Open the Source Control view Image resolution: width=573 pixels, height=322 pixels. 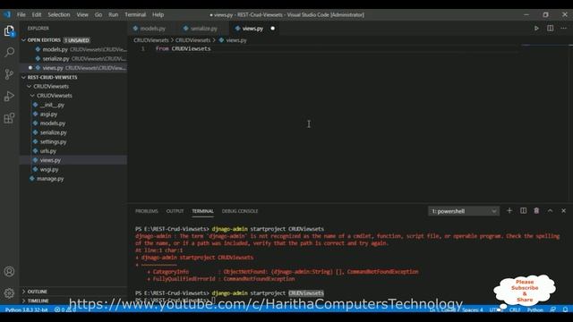pos(9,74)
